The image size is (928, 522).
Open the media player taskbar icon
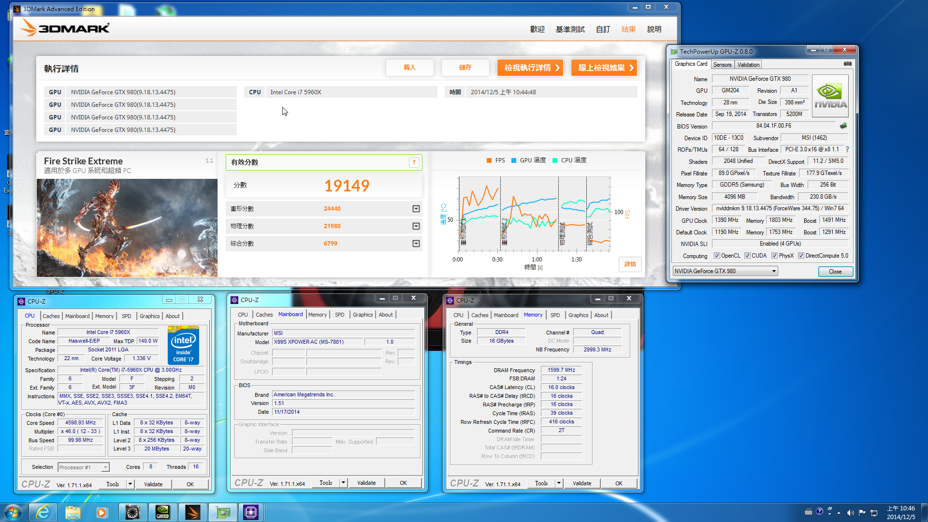[x=101, y=512]
